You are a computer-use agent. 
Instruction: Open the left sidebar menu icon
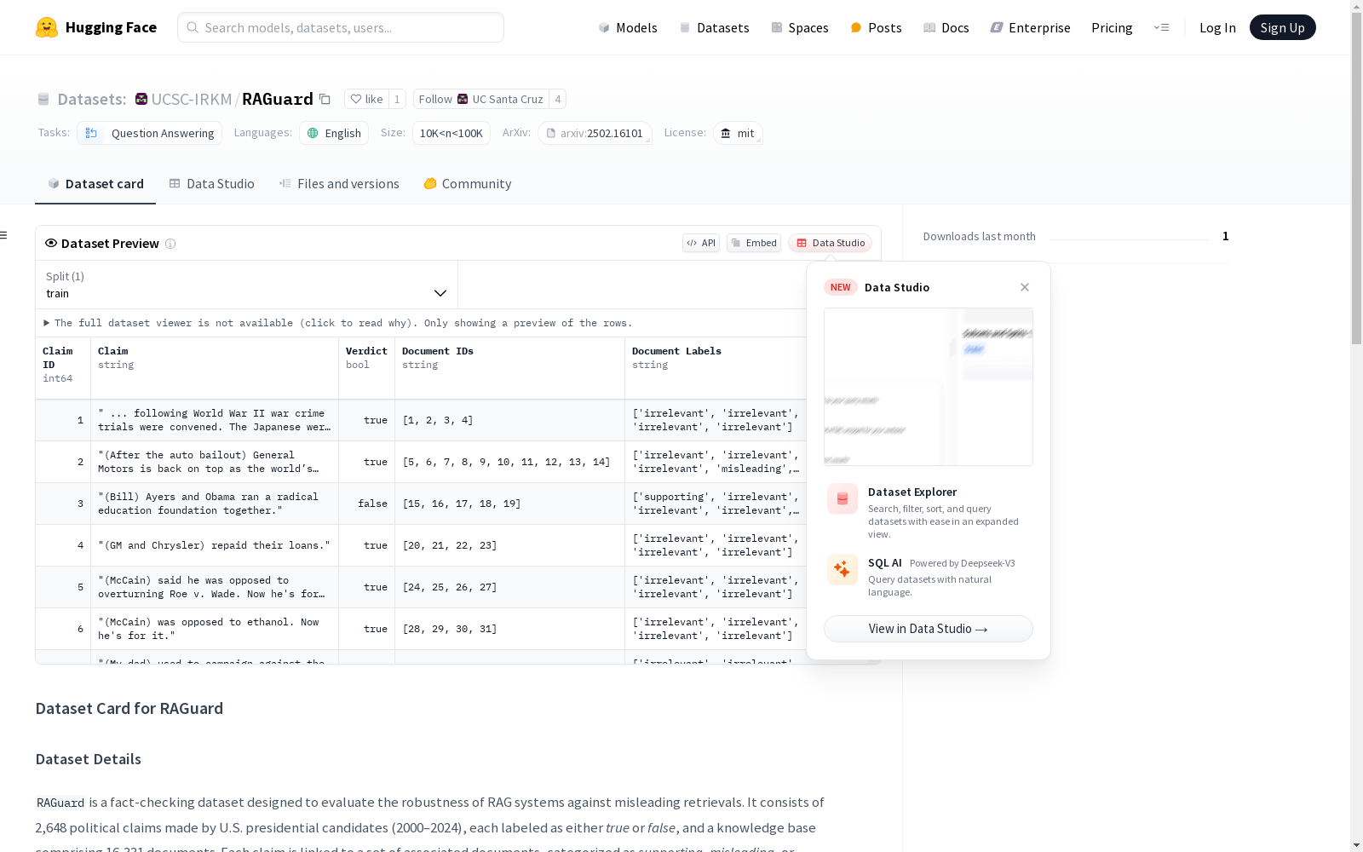click(x=4, y=235)
